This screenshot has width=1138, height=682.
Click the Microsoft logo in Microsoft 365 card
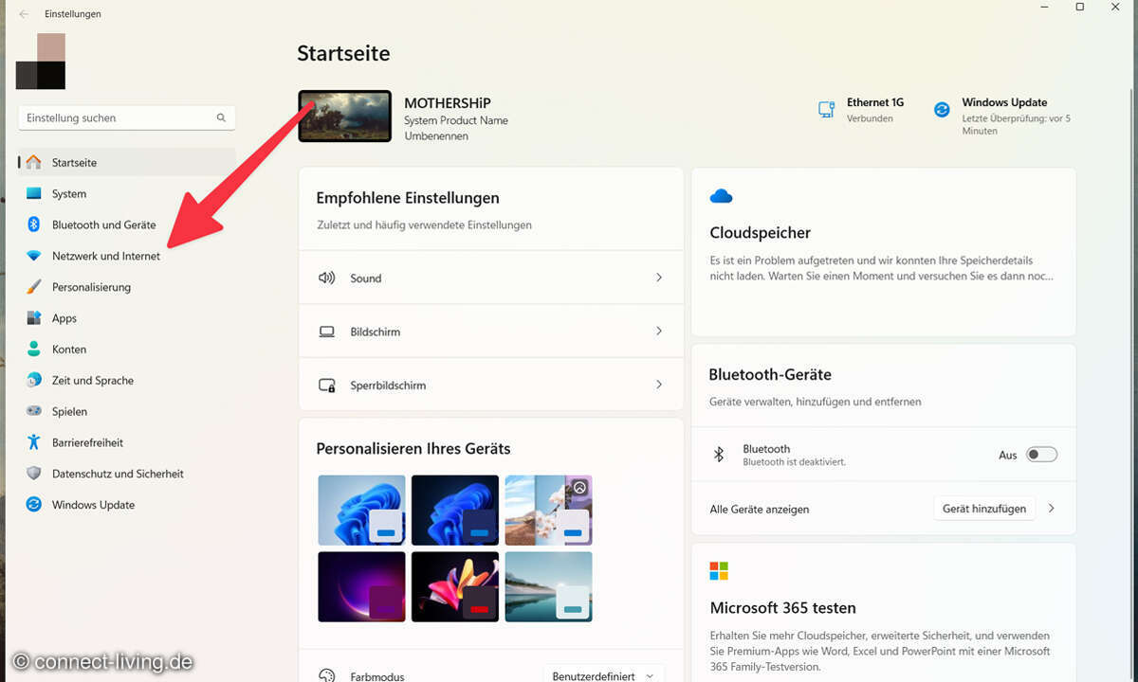coord(719,571)
